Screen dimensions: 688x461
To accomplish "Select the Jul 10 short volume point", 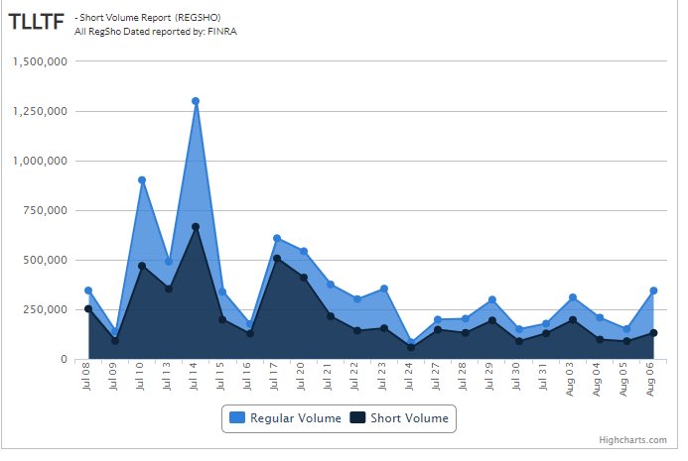I will pyautogui.click(x=142, y=266).
